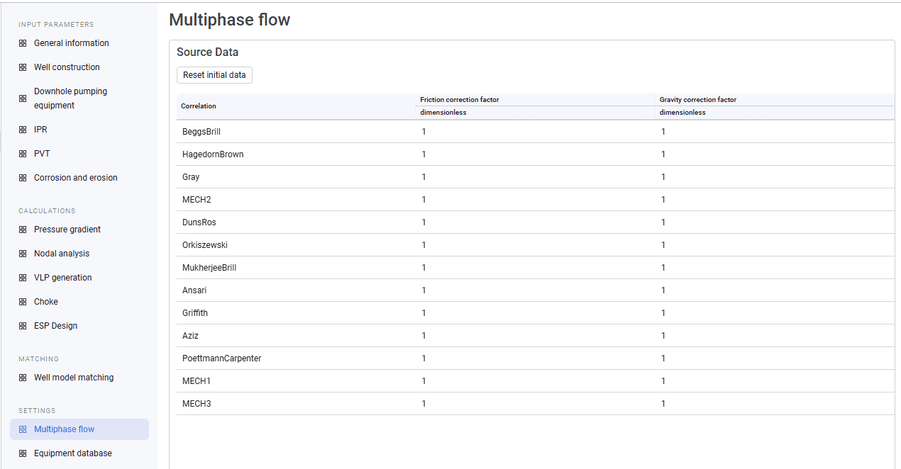The height and width of the screenshot is (469, 901).
Task: Open VLP generation calculation
Action: (x=79, y=278)
